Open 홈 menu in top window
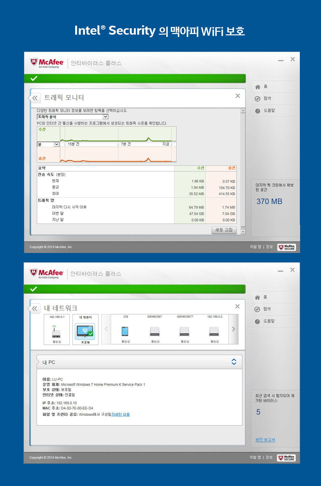 coord(265,87)
